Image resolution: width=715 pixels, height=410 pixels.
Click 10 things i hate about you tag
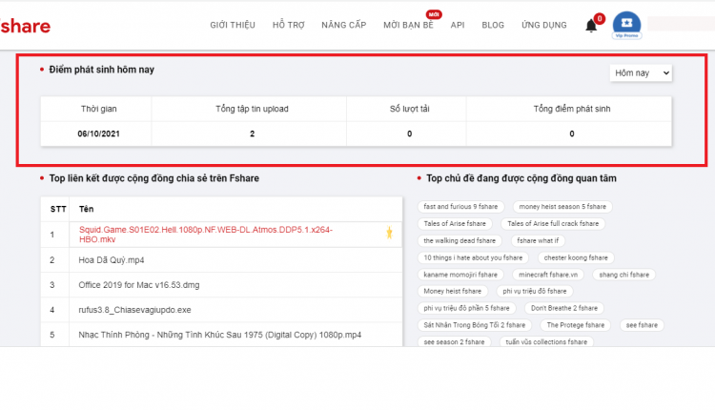(x=473, y=257)
